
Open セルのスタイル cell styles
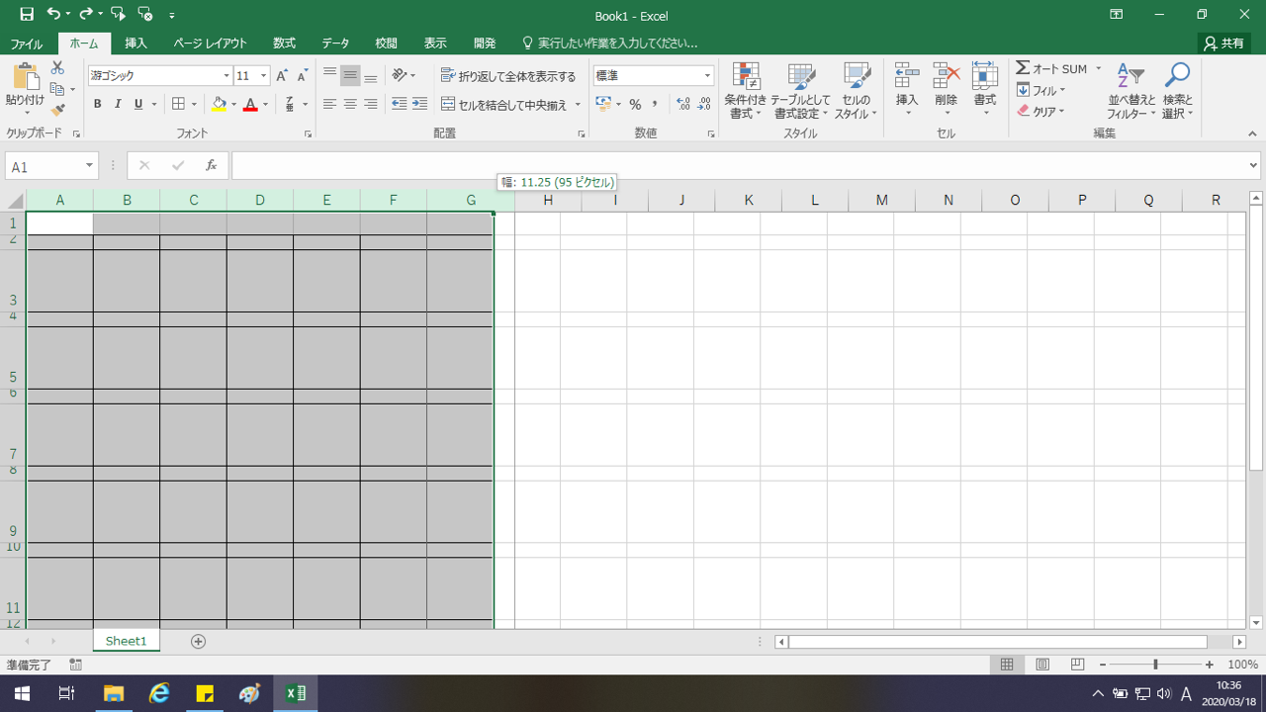pyautogui.click(x=856, y=90)
